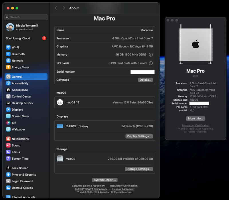Open the Notifications pane
This screenshot has height=200, width=229.
[x=20, y=139]
